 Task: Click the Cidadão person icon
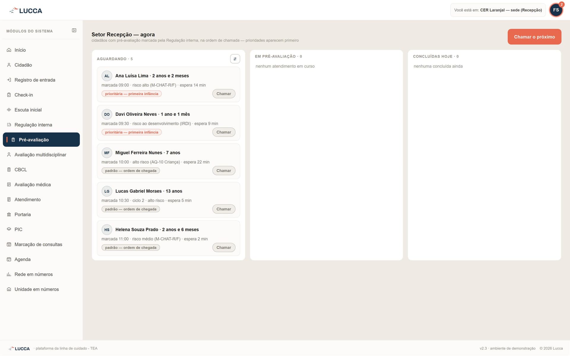coord(9,65)
